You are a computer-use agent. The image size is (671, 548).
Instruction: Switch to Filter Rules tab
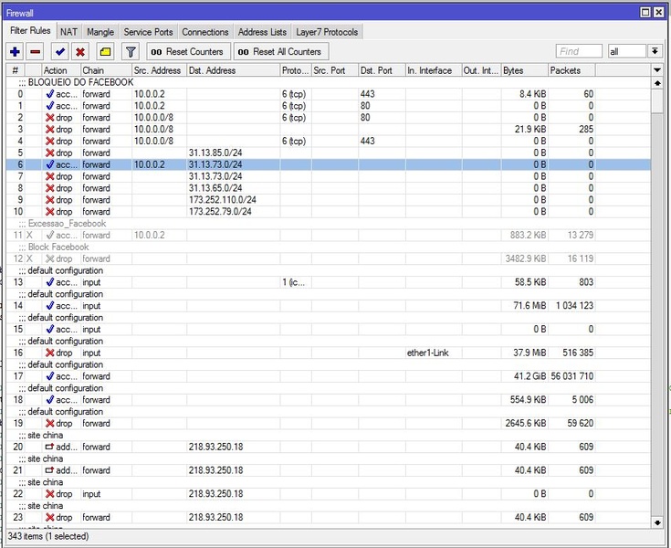coord(30,31)
